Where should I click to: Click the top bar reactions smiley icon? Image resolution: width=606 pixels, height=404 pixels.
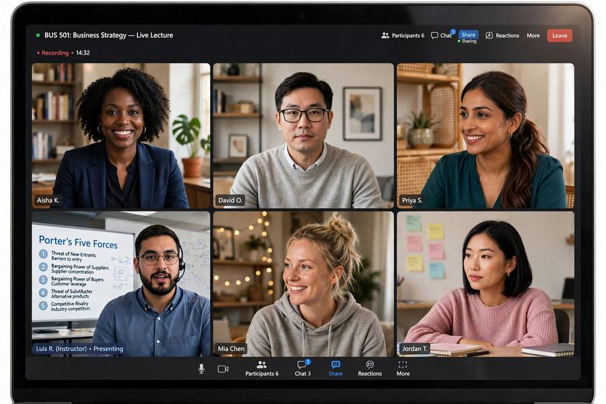pos(489,36)
